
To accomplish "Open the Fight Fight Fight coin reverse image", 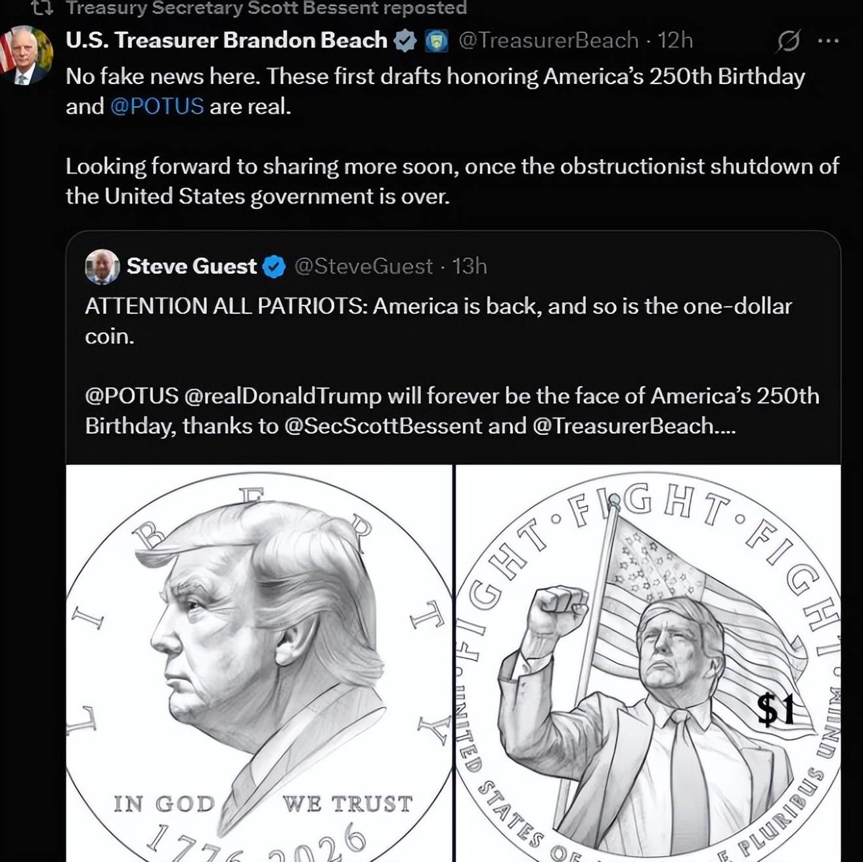I will tap(648, 663).
